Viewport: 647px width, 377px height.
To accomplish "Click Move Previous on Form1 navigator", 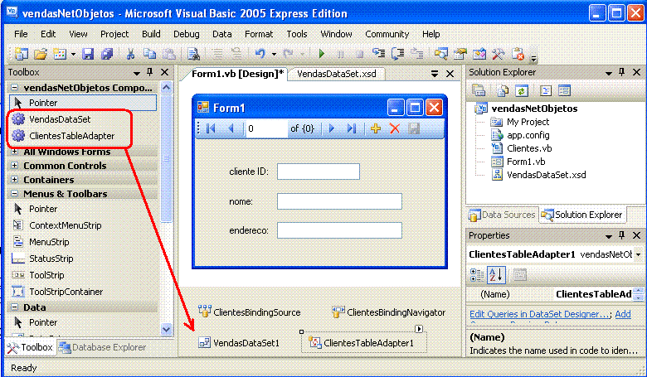I will 231,128.
